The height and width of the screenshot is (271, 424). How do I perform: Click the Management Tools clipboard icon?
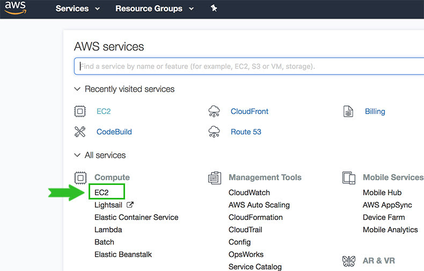(214, 177)
